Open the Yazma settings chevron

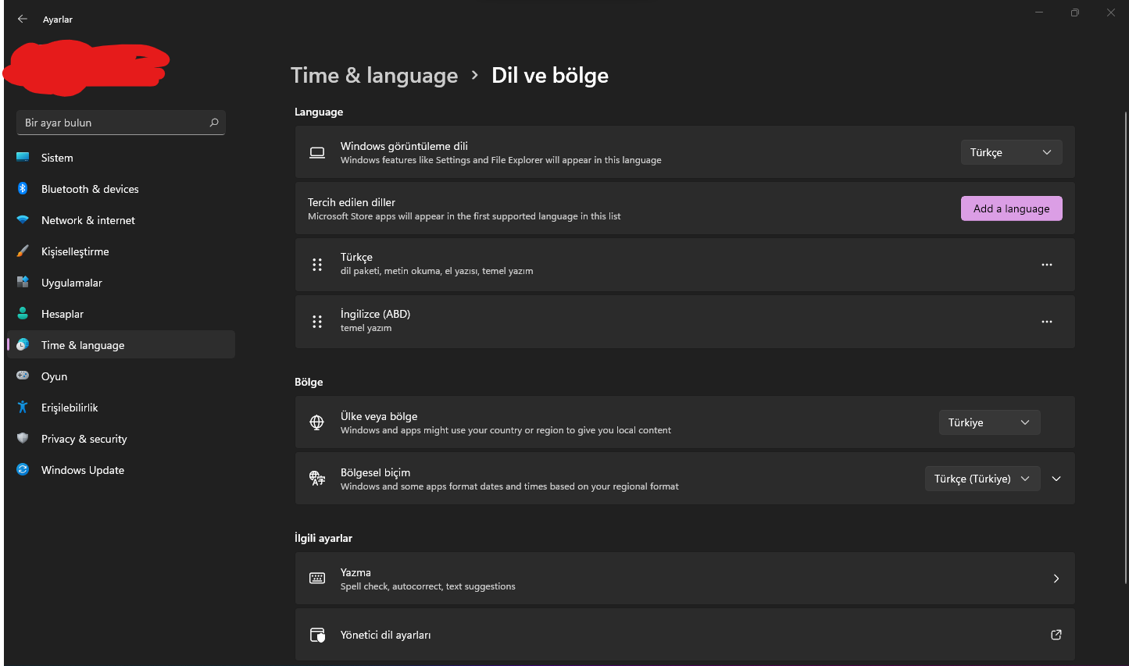(x=1056, y=579)
